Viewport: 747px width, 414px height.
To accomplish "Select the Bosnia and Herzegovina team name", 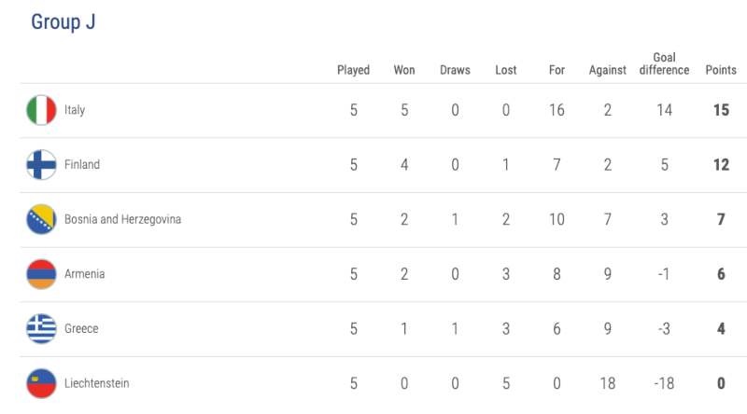I will coord(122,220).
